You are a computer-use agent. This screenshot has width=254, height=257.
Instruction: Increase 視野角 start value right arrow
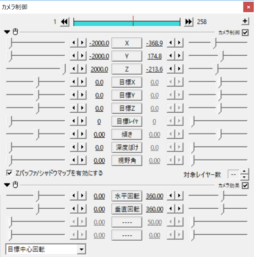click(x=82, y=160)
